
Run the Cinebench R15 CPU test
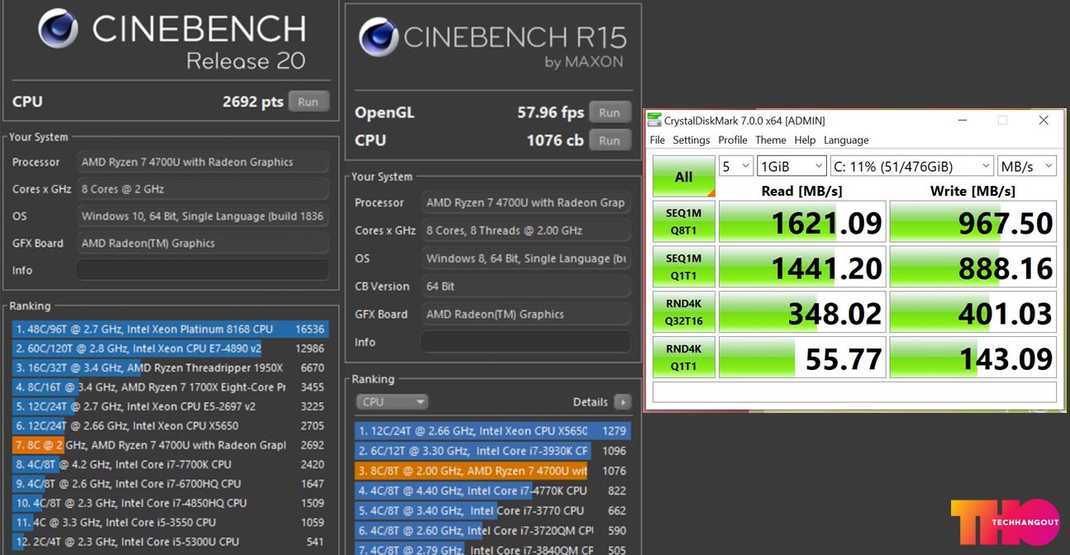(609, 140)
